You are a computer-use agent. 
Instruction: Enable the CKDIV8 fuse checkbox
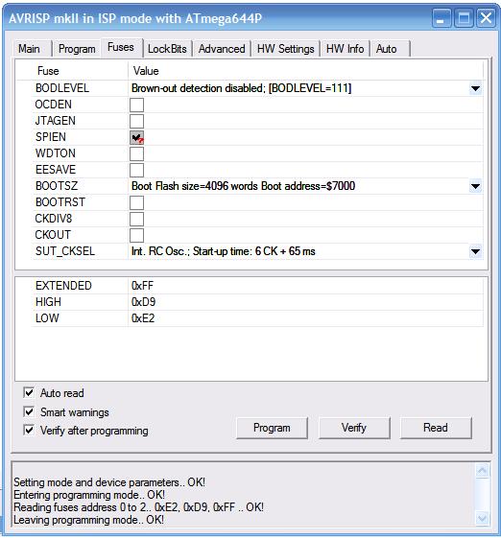(136, 219)
